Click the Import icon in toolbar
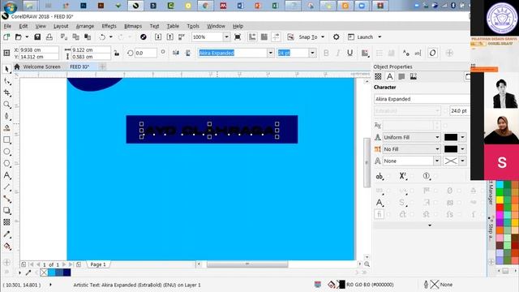 pos(158,37)
